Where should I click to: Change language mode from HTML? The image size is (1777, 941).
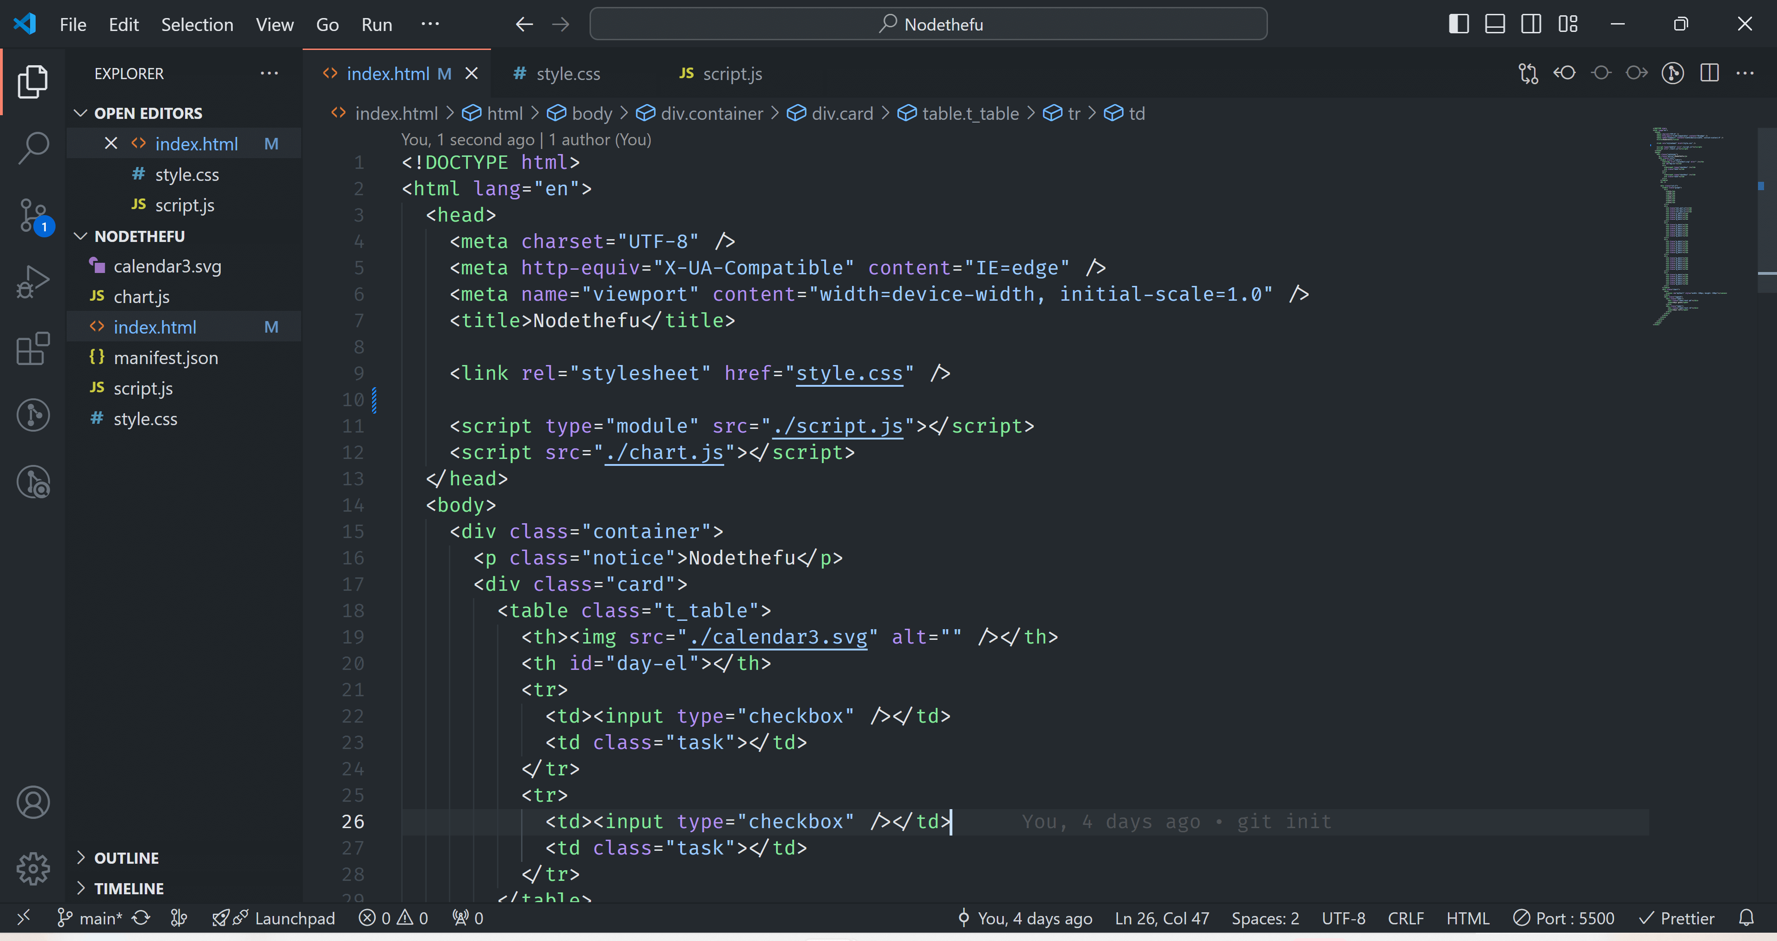[1467, 918]
